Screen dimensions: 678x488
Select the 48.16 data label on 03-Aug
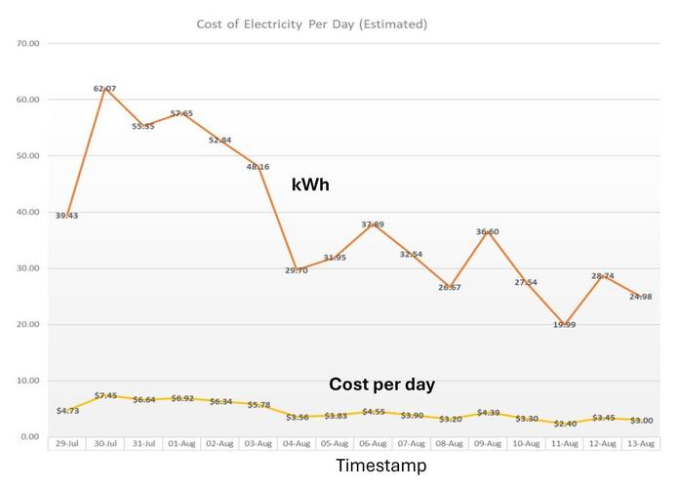click(x=258, y=167)
